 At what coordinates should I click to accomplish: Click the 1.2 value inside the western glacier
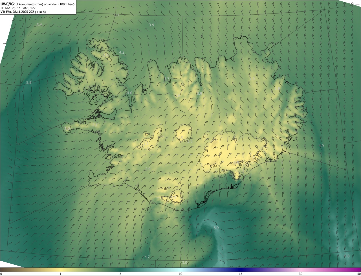(x=146, y=144)
